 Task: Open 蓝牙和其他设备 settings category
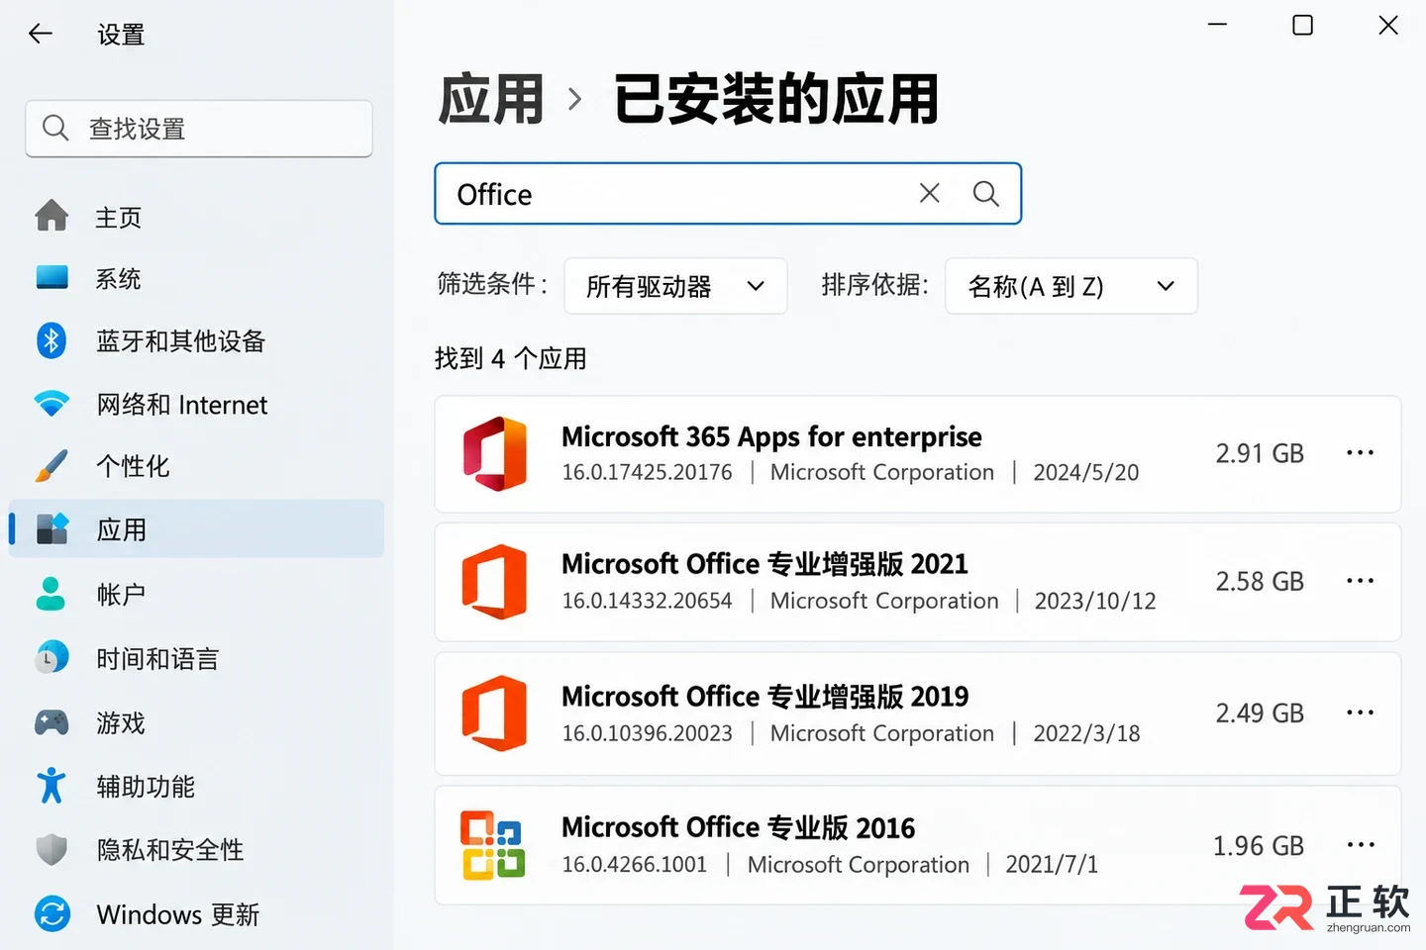196,340
